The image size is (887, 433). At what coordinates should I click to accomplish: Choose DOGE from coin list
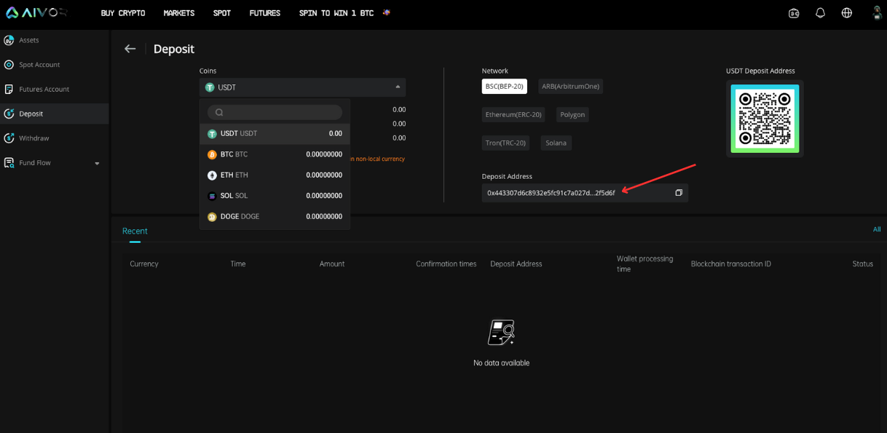pyautogui.click(x=275, y=217)
